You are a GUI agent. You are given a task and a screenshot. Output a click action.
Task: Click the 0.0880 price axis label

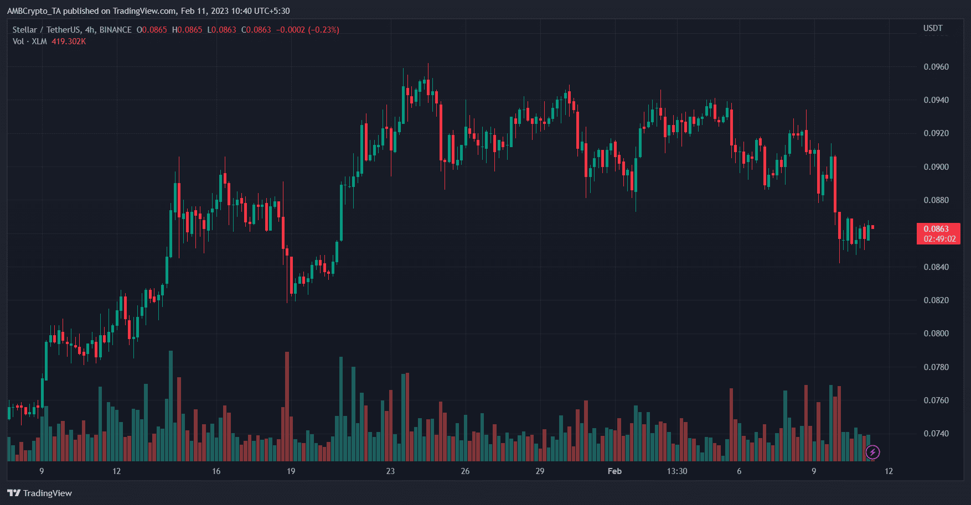(936, 200)
